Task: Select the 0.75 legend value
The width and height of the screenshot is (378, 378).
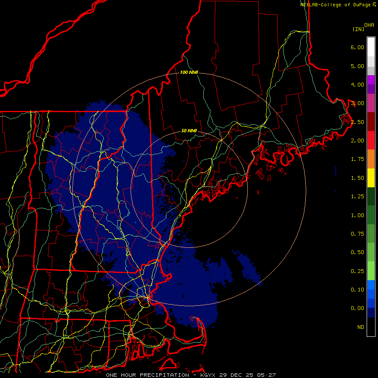Action: tap(357, 234)
